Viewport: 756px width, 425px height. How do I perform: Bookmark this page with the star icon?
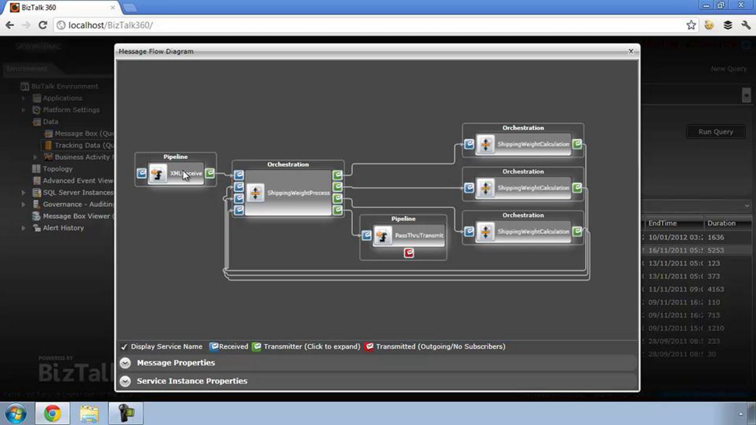click(691, 25)
